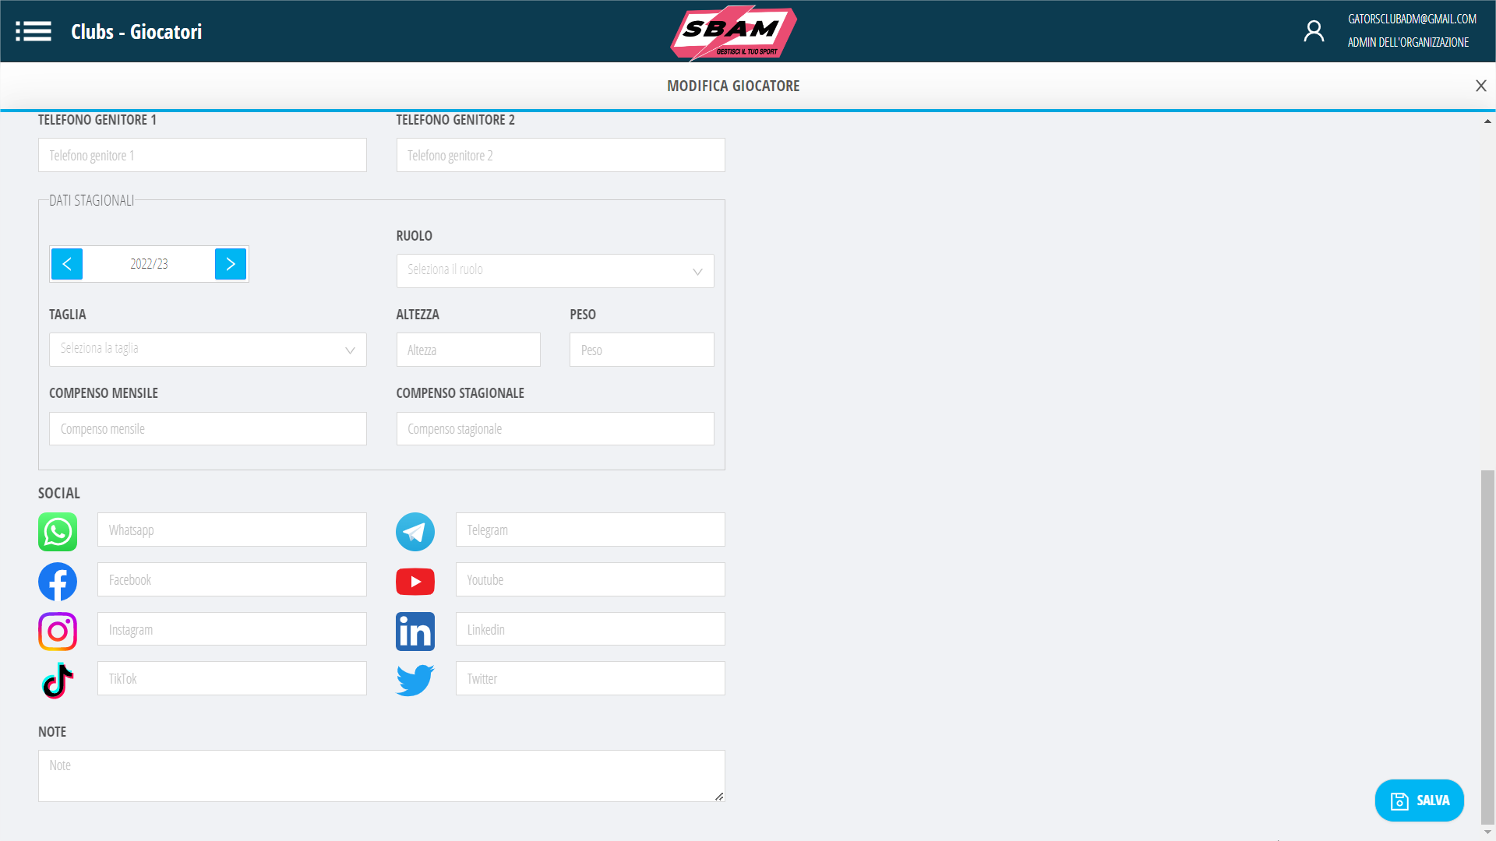Image resolution: width=1496 pixels, height=841 pixels.
Task: Save the player with Salva button
Action: [1419, 801]
